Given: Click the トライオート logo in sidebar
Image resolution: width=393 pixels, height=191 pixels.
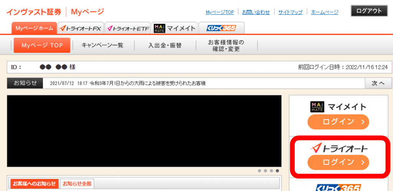Looking at the screenshot, I should [339, 149].
